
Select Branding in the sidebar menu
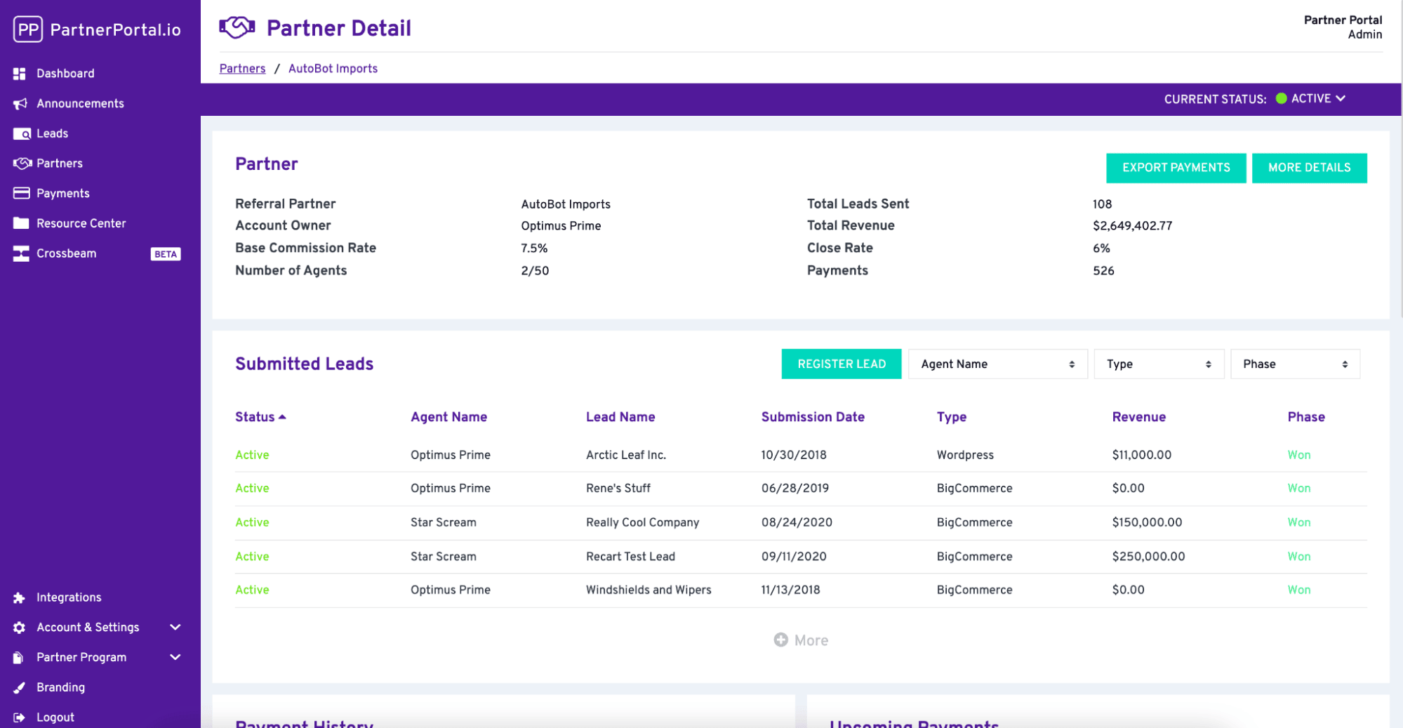(60, 687)
